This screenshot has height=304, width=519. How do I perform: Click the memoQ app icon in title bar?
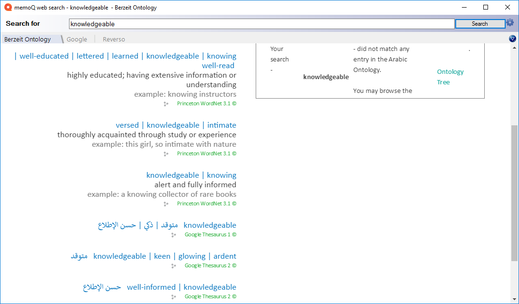coord(8,7)
